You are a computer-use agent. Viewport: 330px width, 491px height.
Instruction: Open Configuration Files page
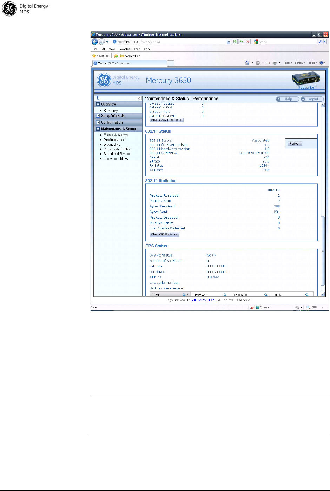point(117,149)
